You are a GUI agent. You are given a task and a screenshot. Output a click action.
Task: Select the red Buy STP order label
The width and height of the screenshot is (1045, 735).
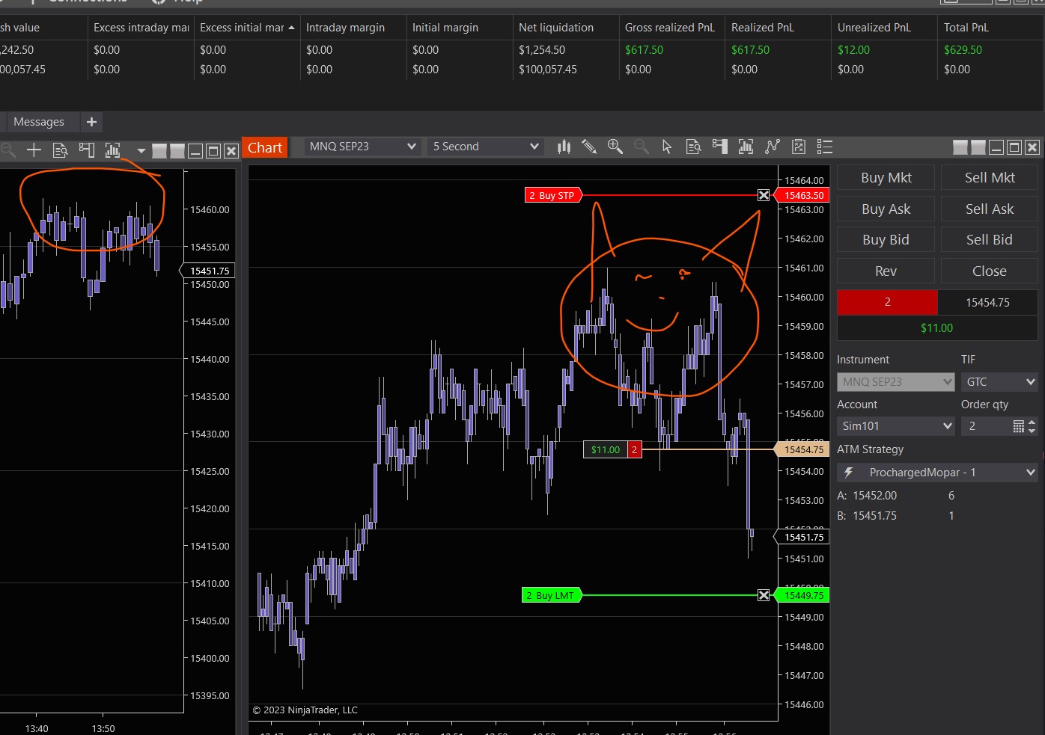click(553, 195)
